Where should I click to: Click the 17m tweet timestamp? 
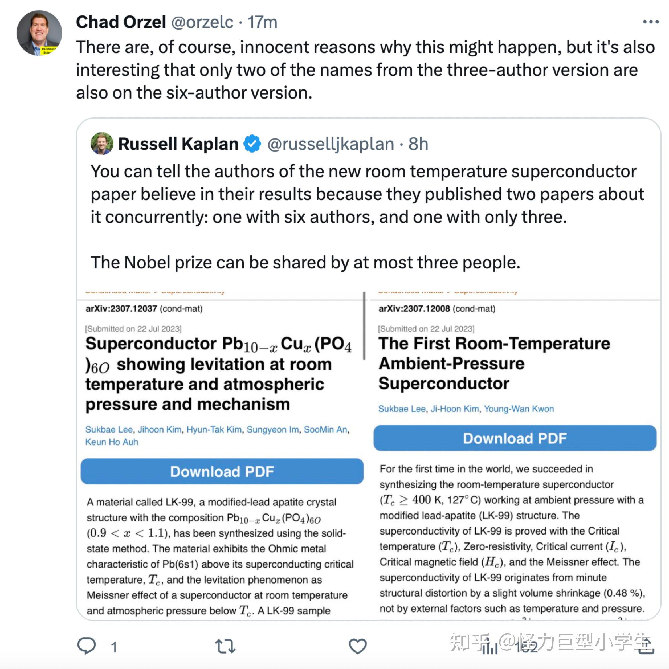click(x=262, y=22)
